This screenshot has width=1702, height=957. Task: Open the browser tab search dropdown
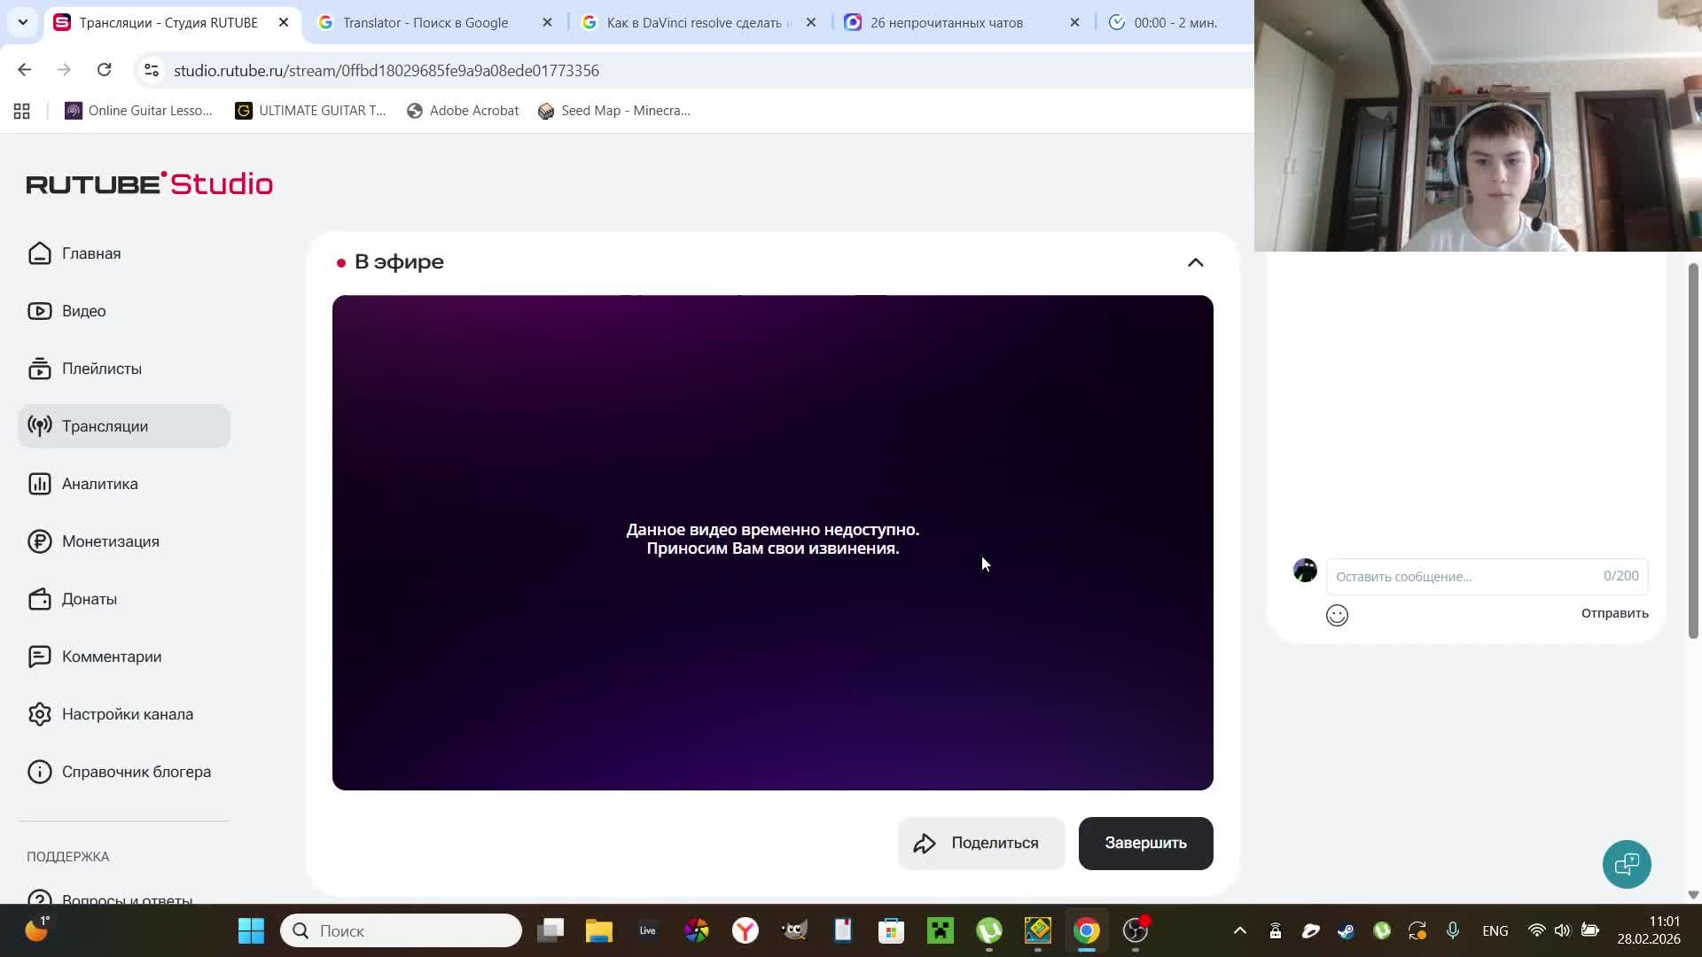coord(23,22)
